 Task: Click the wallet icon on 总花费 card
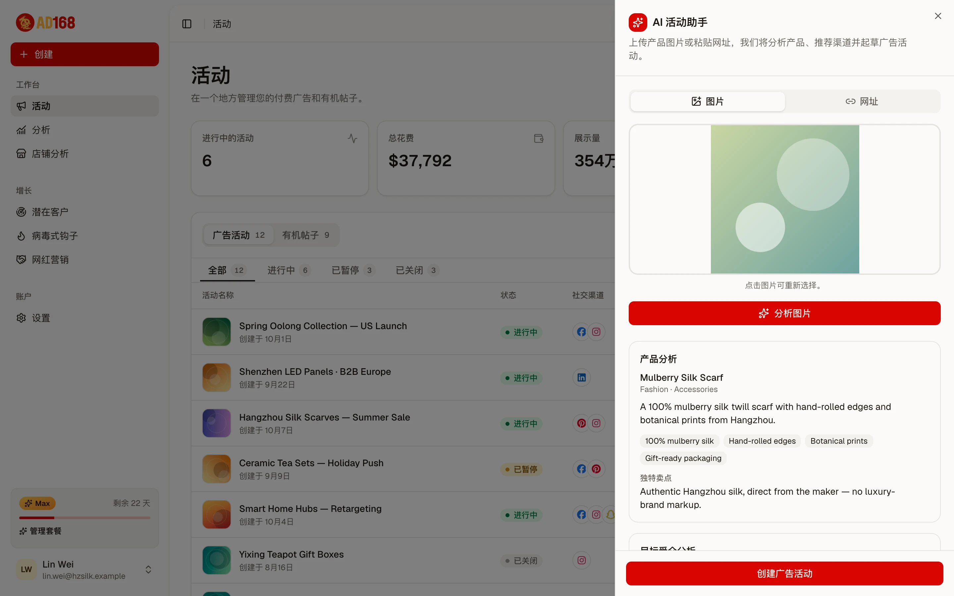539,138
